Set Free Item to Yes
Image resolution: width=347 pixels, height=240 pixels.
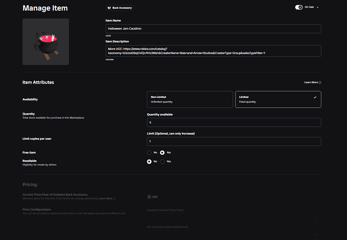162,153
